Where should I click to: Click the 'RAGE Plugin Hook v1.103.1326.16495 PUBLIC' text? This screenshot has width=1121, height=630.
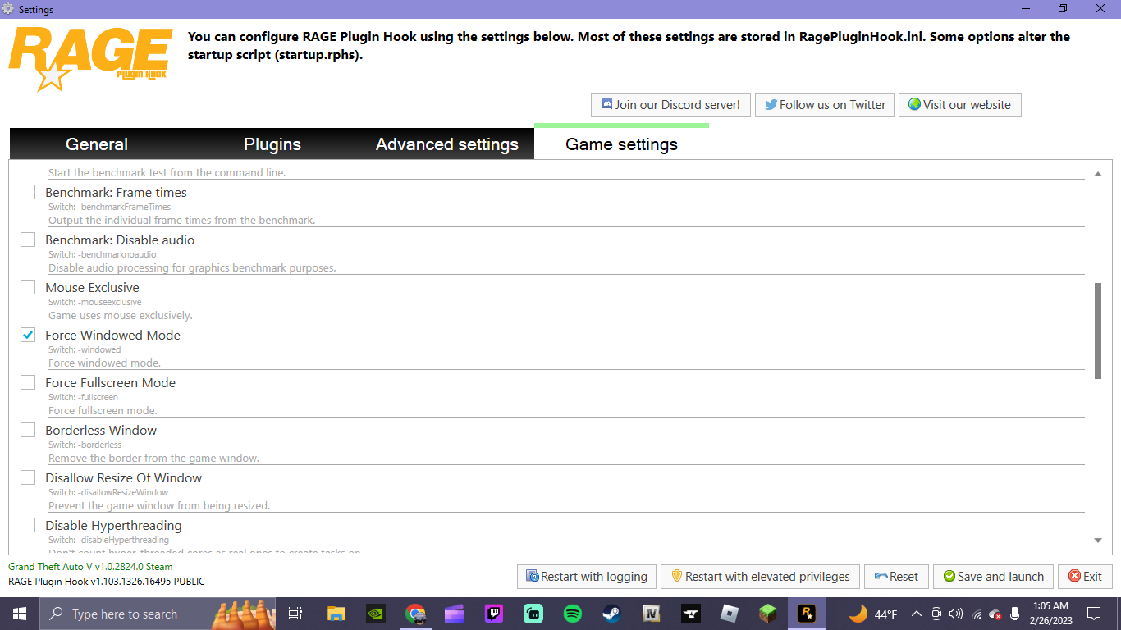coord(107,582)
